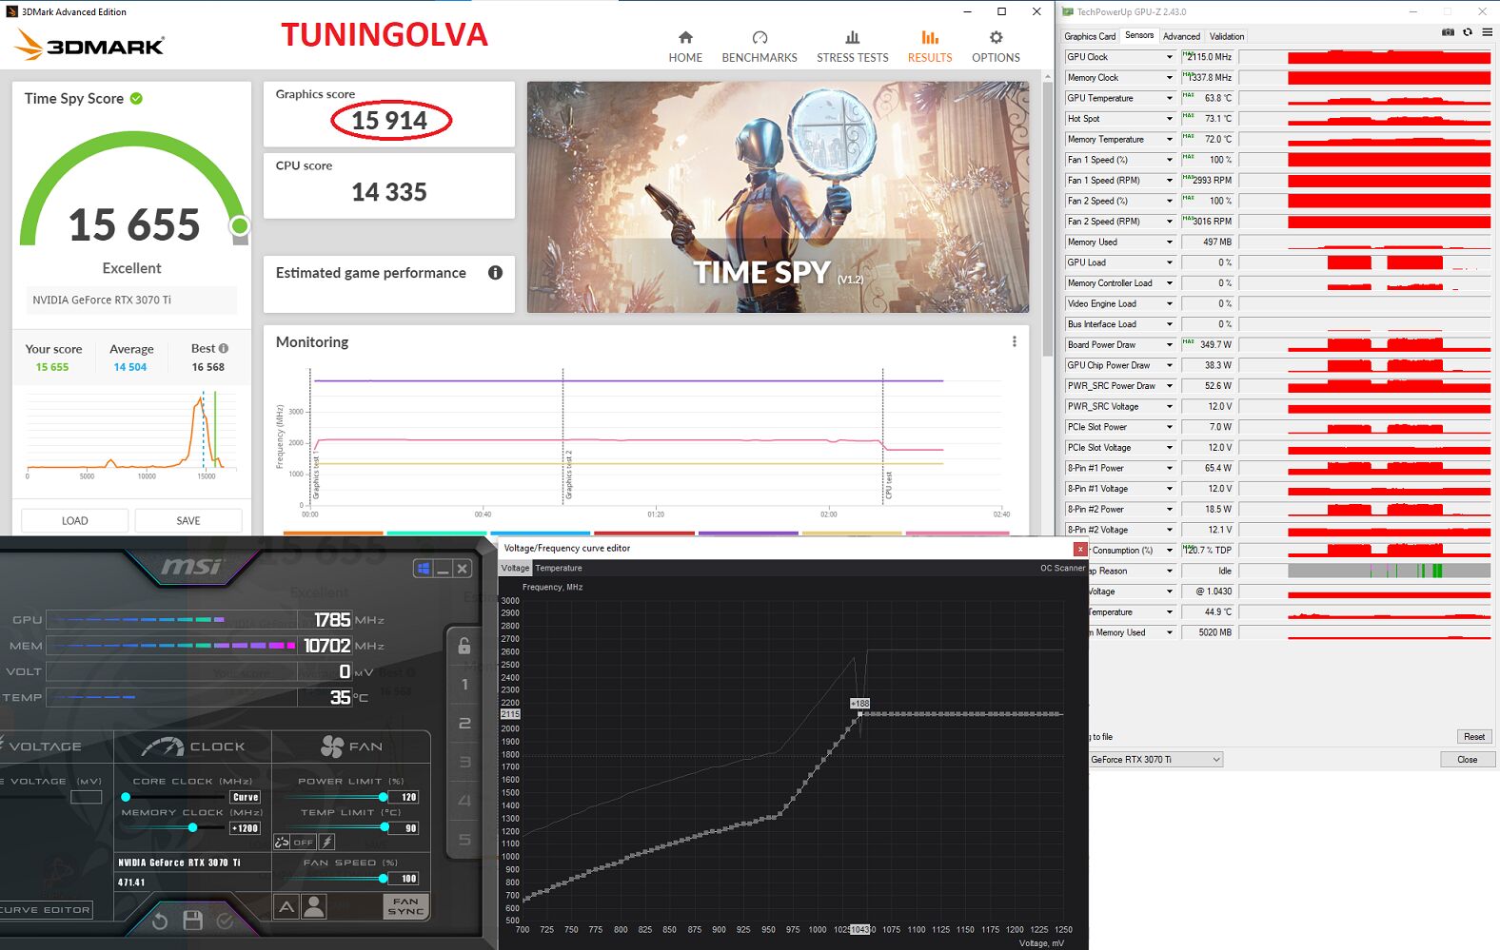Click green validated checkmark beside Time Spy Score
The width and height of the screenshot is (1500, 950).
[x=136, y=98]
